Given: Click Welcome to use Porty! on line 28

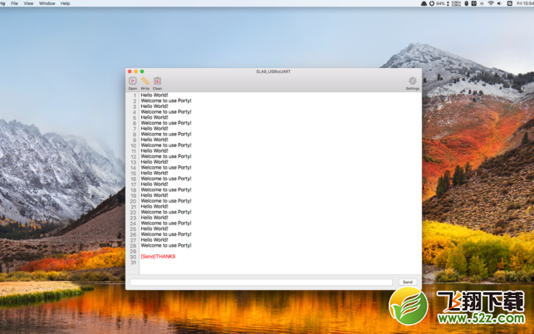Looking at the screenshot, I should (166, 245).
